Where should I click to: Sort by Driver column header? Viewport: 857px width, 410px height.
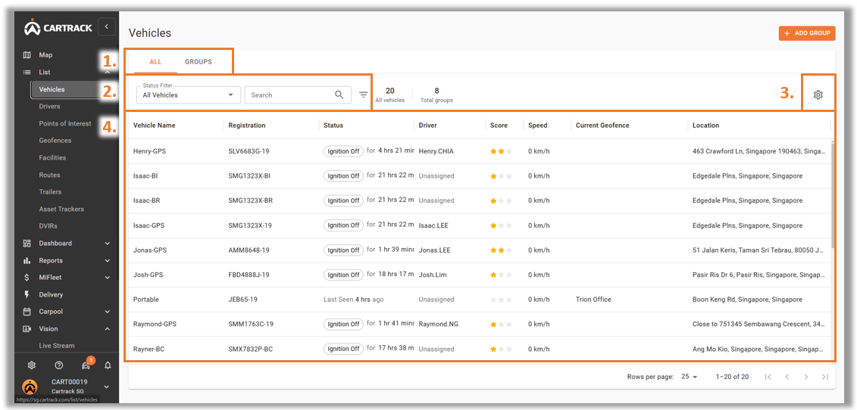428,126
